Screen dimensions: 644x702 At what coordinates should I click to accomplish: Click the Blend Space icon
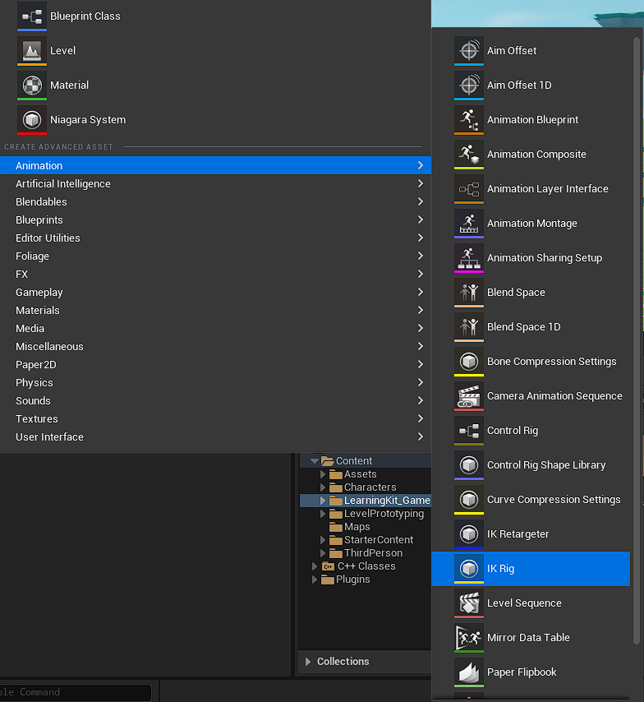point(468,292)
